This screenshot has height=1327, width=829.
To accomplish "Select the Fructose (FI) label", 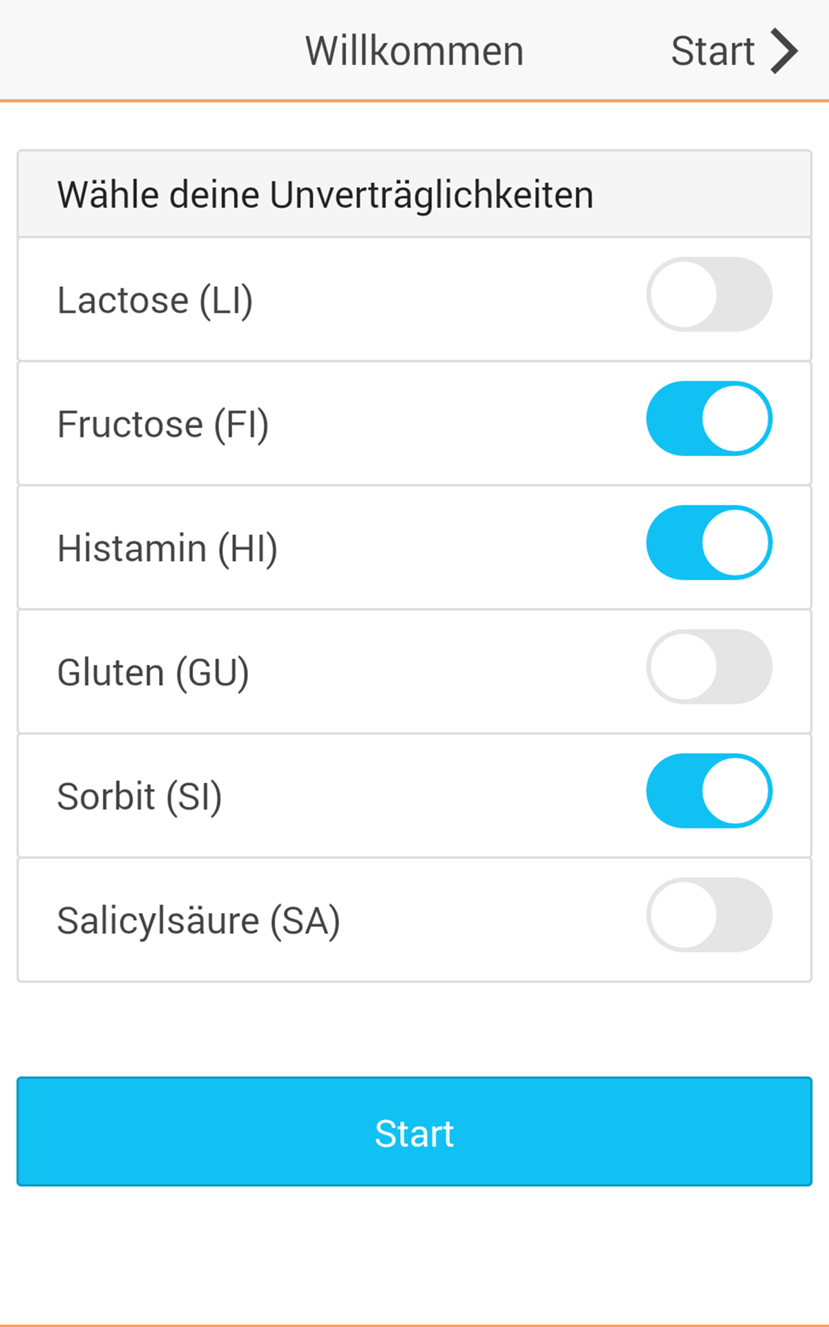I will [x=163, y=424].
